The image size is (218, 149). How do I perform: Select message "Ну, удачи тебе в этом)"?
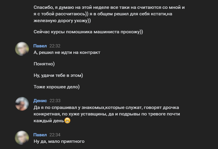point(58,75)
